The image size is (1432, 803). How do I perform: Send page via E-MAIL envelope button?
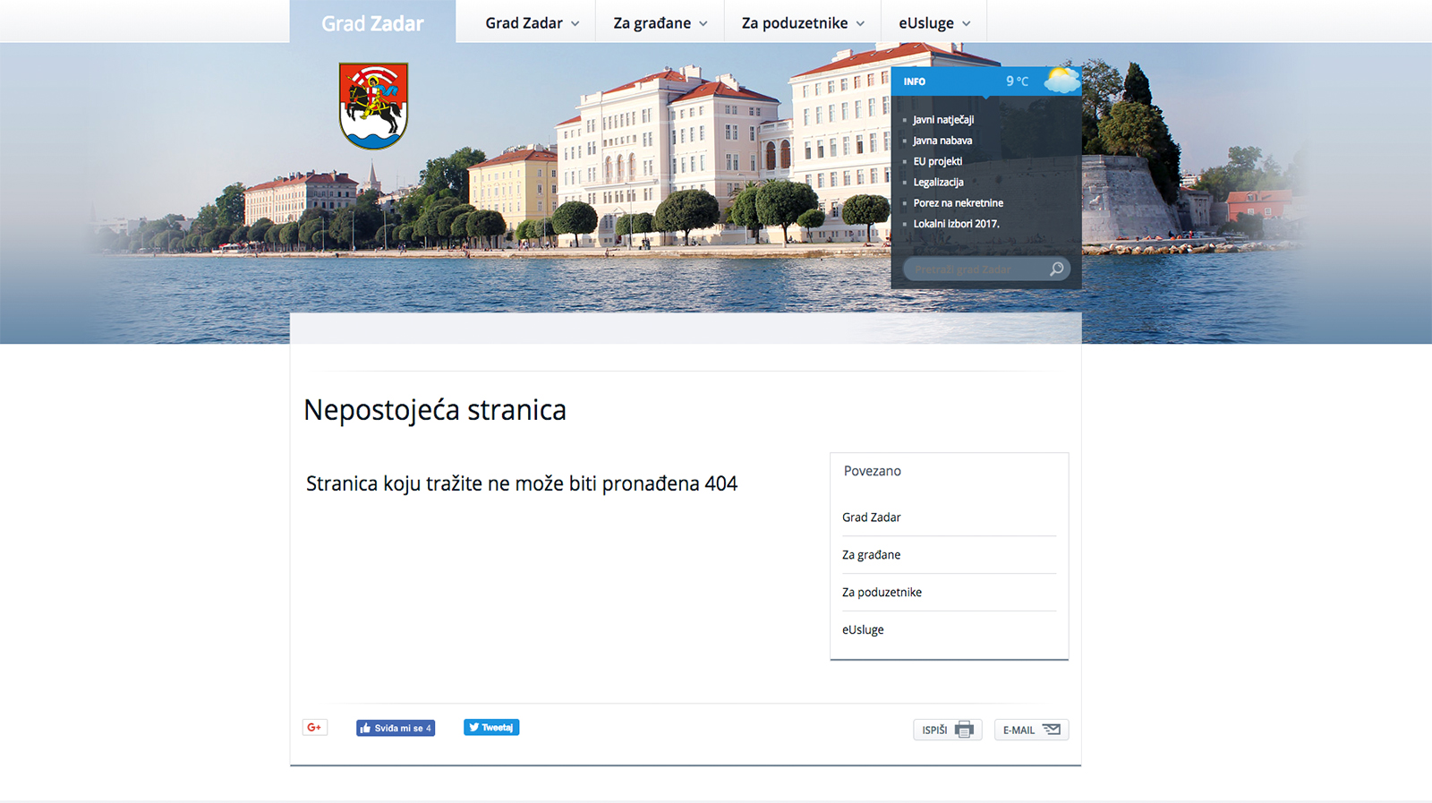coord(1031,730)
